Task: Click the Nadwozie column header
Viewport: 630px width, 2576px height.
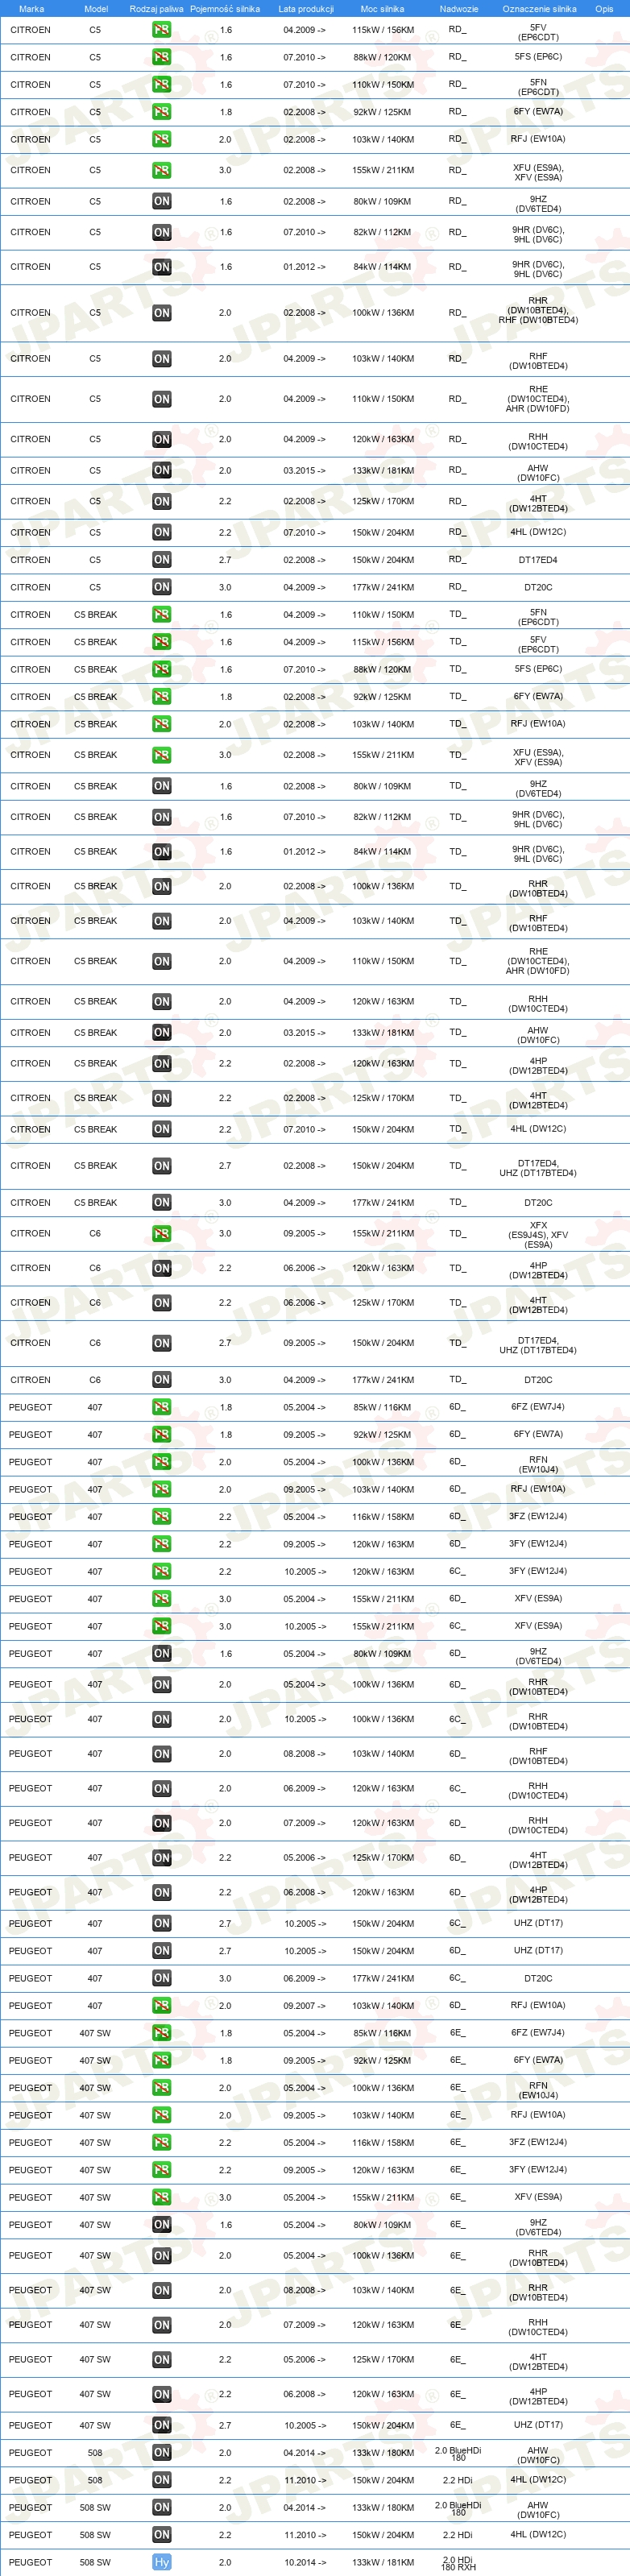Action: (x=458, y=9)
